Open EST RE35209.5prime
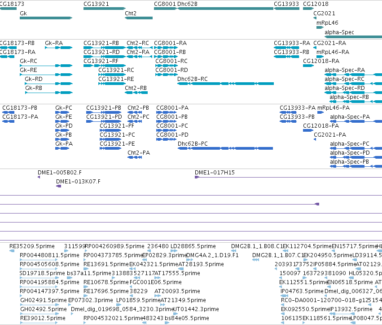This screenshot has height=325, width=382. pos(32,246)
